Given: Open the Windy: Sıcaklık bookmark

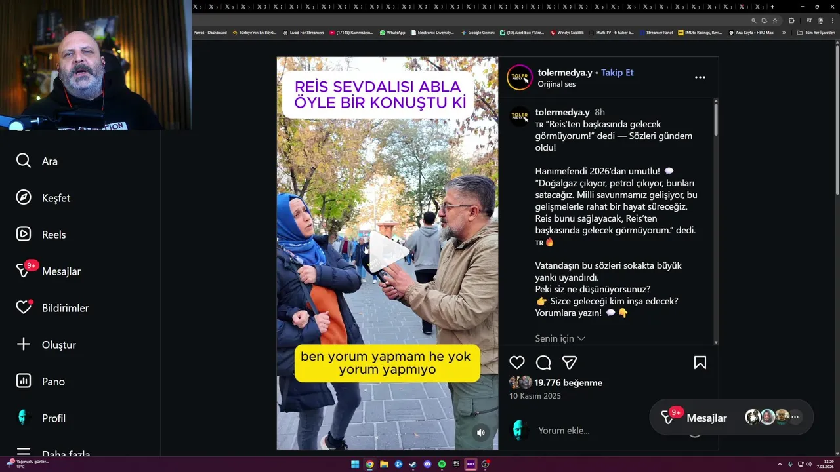Looking at the screenshot, I should coord(567,33).
